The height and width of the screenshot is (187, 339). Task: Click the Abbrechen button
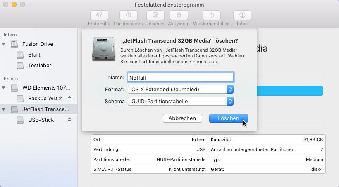click(x=182, y=118)
